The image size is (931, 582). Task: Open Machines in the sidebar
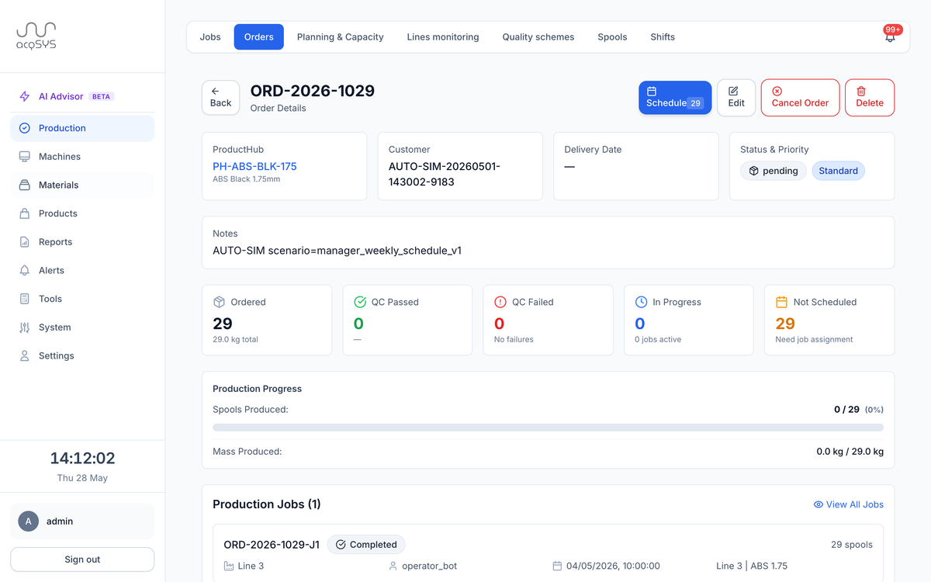point(82,156)
